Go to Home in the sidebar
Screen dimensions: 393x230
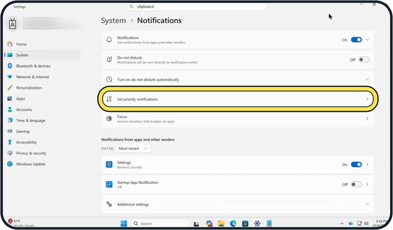(x=43, y=44)
